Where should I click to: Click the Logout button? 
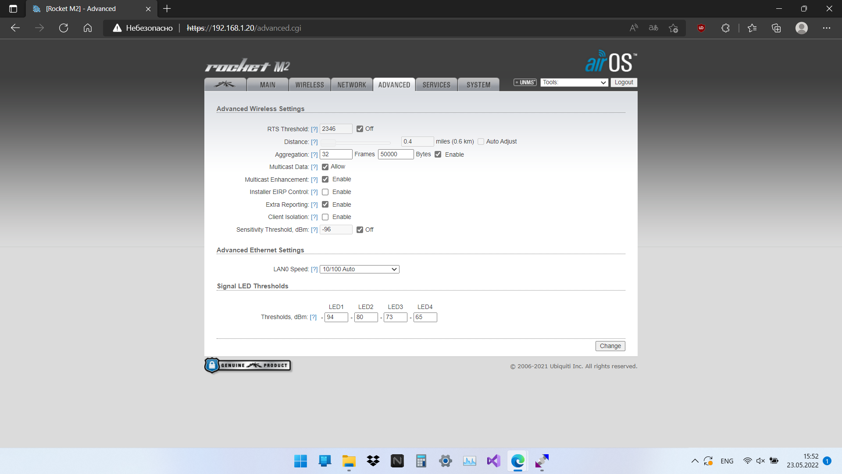click(623, 83)
